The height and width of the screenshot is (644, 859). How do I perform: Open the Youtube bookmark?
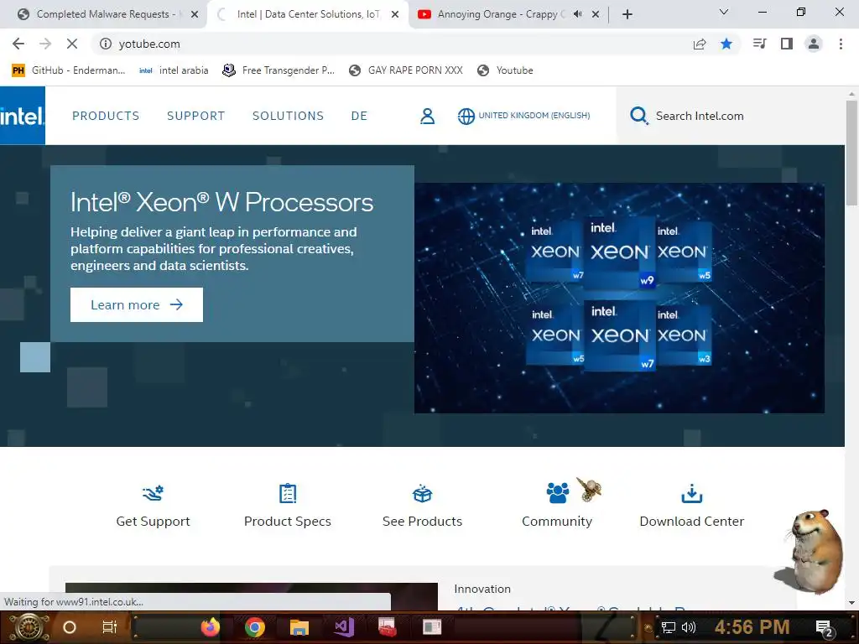(505, 70)
